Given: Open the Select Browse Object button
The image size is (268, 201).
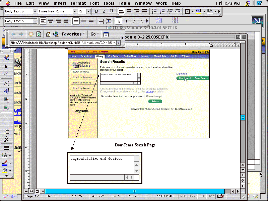Looking at the screenshot, I should 243,181.
